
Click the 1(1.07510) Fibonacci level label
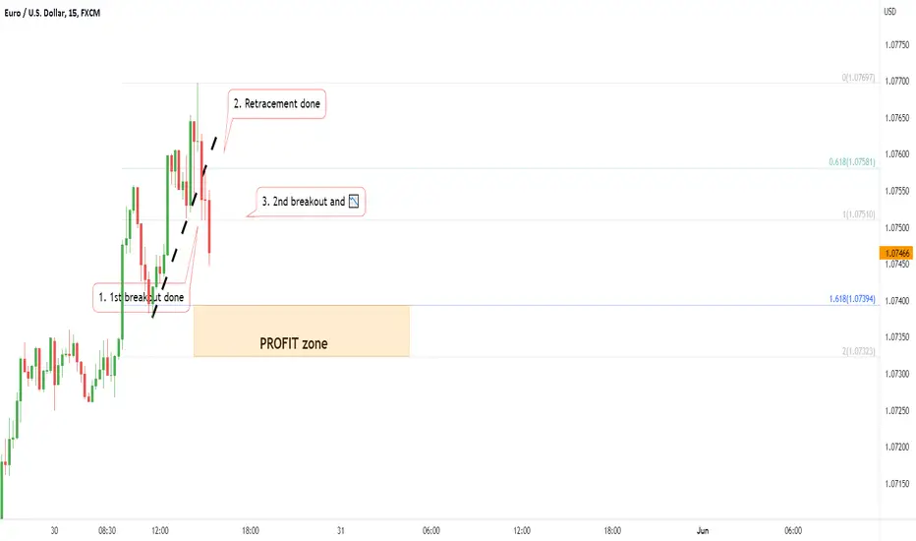pos(858,214)
